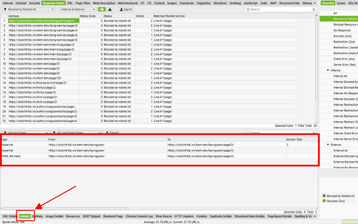The image size is (358, 224).
Task: Open the Resources bottom tab
Action: (x=73, y=216)
